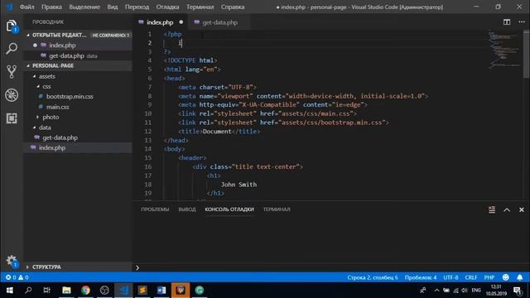The image size is (530, 298).
Task: Open the Windows action center icon
Action: [518, 291]
